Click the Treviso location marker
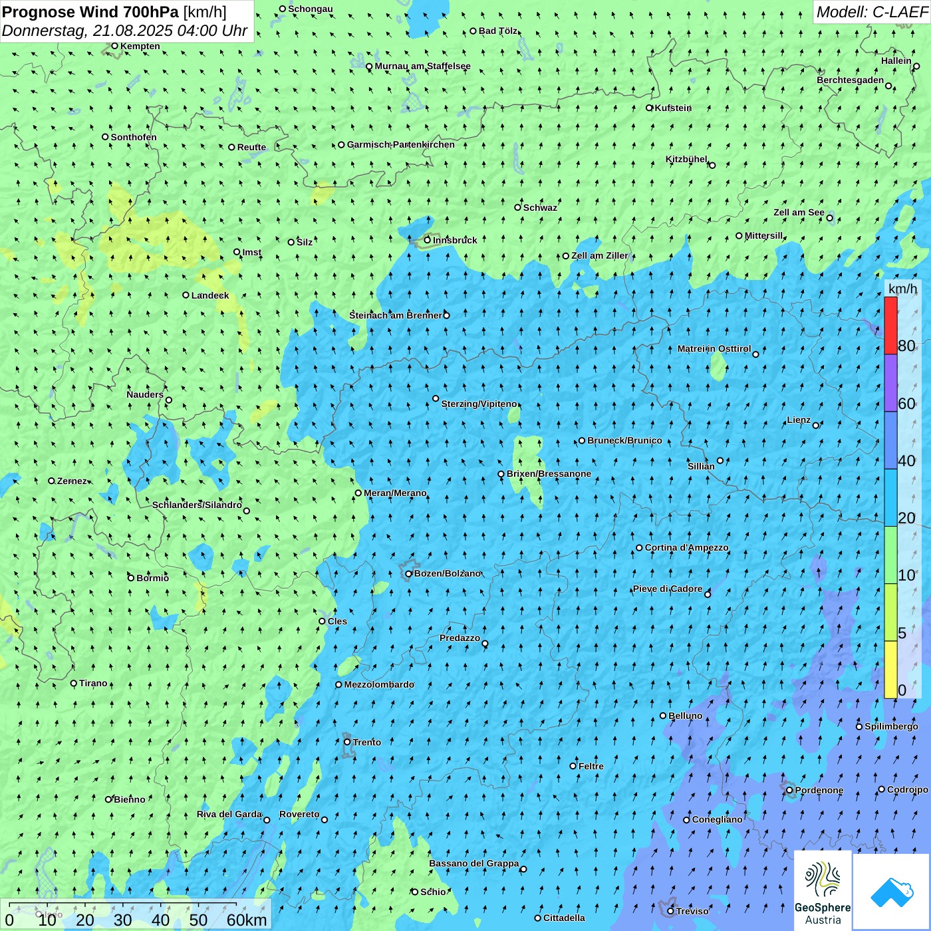Screen dimensions: 931x931 point(671,911)
